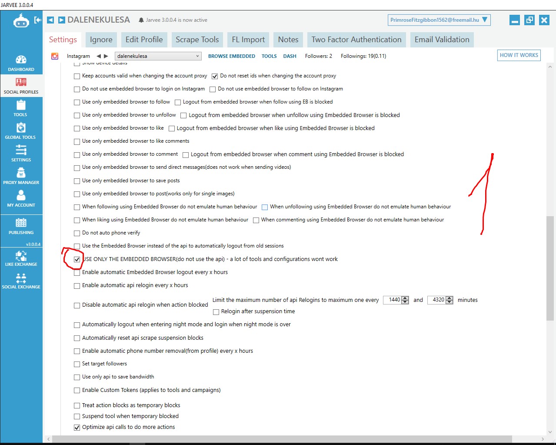Viewport: 556px width, 445px height.
Task: Switch to FL Import tab
Action: click(248, 40)
